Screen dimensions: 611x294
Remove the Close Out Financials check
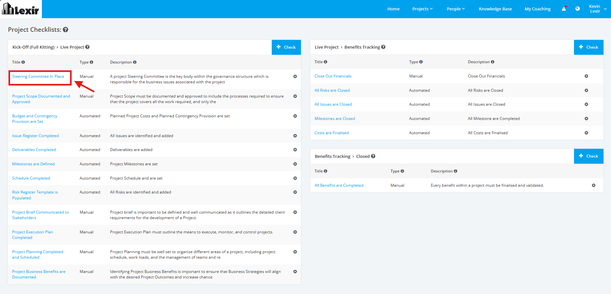[x=586, y=76]
